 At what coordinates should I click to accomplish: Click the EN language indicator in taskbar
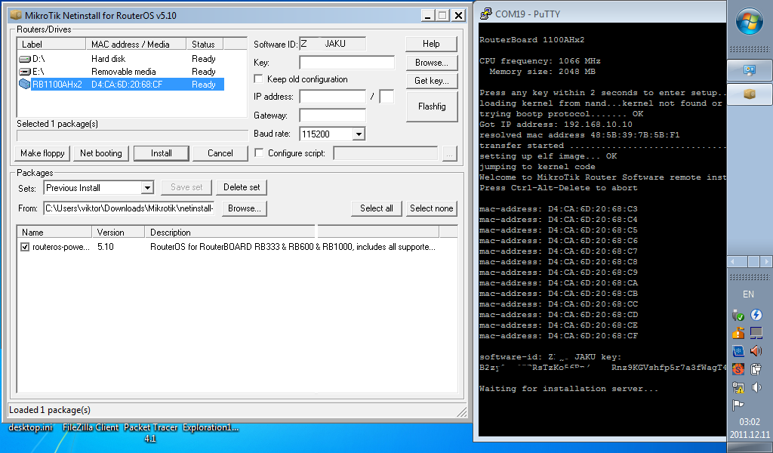[x=748, y=294]
